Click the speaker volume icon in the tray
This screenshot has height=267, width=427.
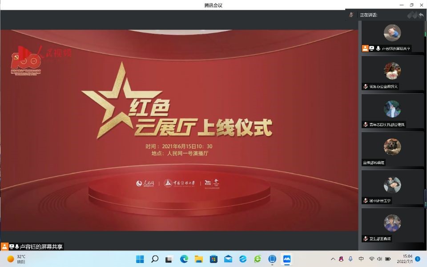click(379, 259)
